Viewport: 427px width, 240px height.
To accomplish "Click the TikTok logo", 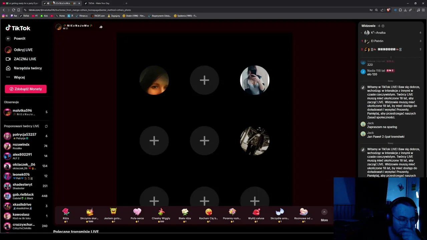I will pyautogui.click(x=18, y=28).
